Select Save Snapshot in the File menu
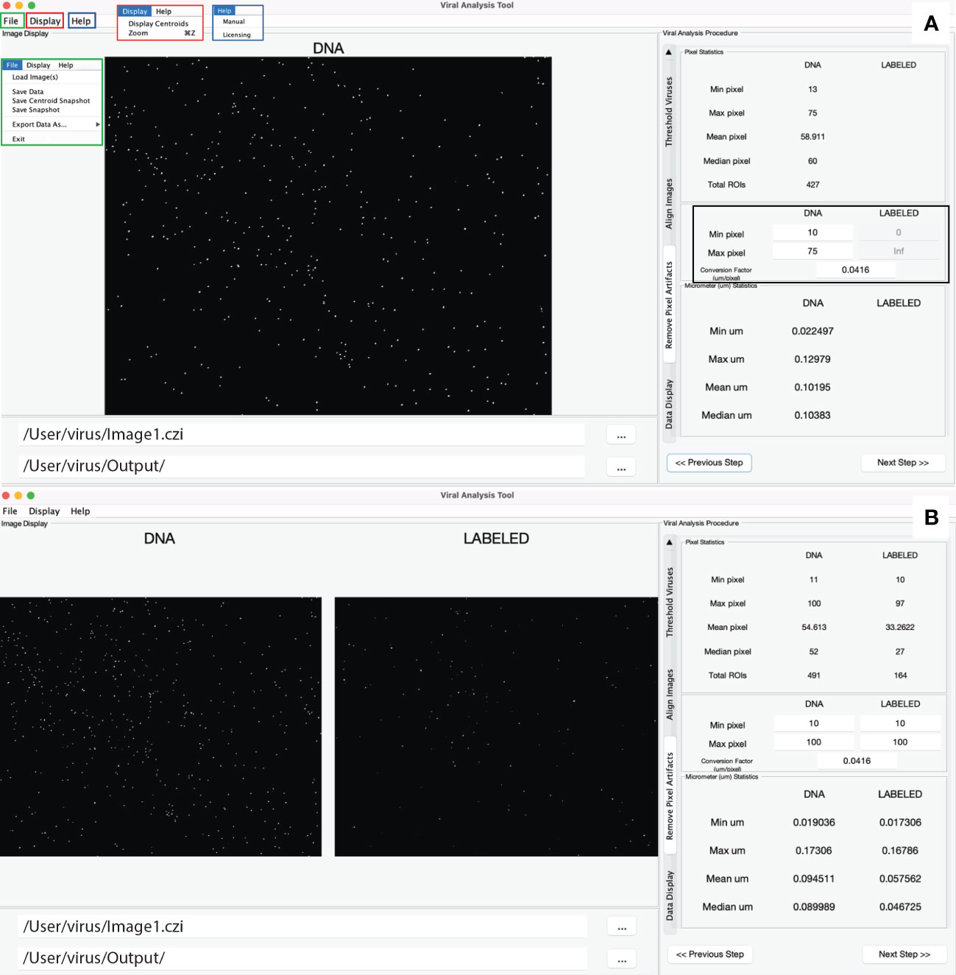Image resolution: width=956 pixels, height=975 pixels. (36, 110)
